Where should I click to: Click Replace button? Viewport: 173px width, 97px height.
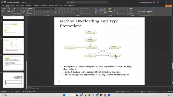pos(131,11)
